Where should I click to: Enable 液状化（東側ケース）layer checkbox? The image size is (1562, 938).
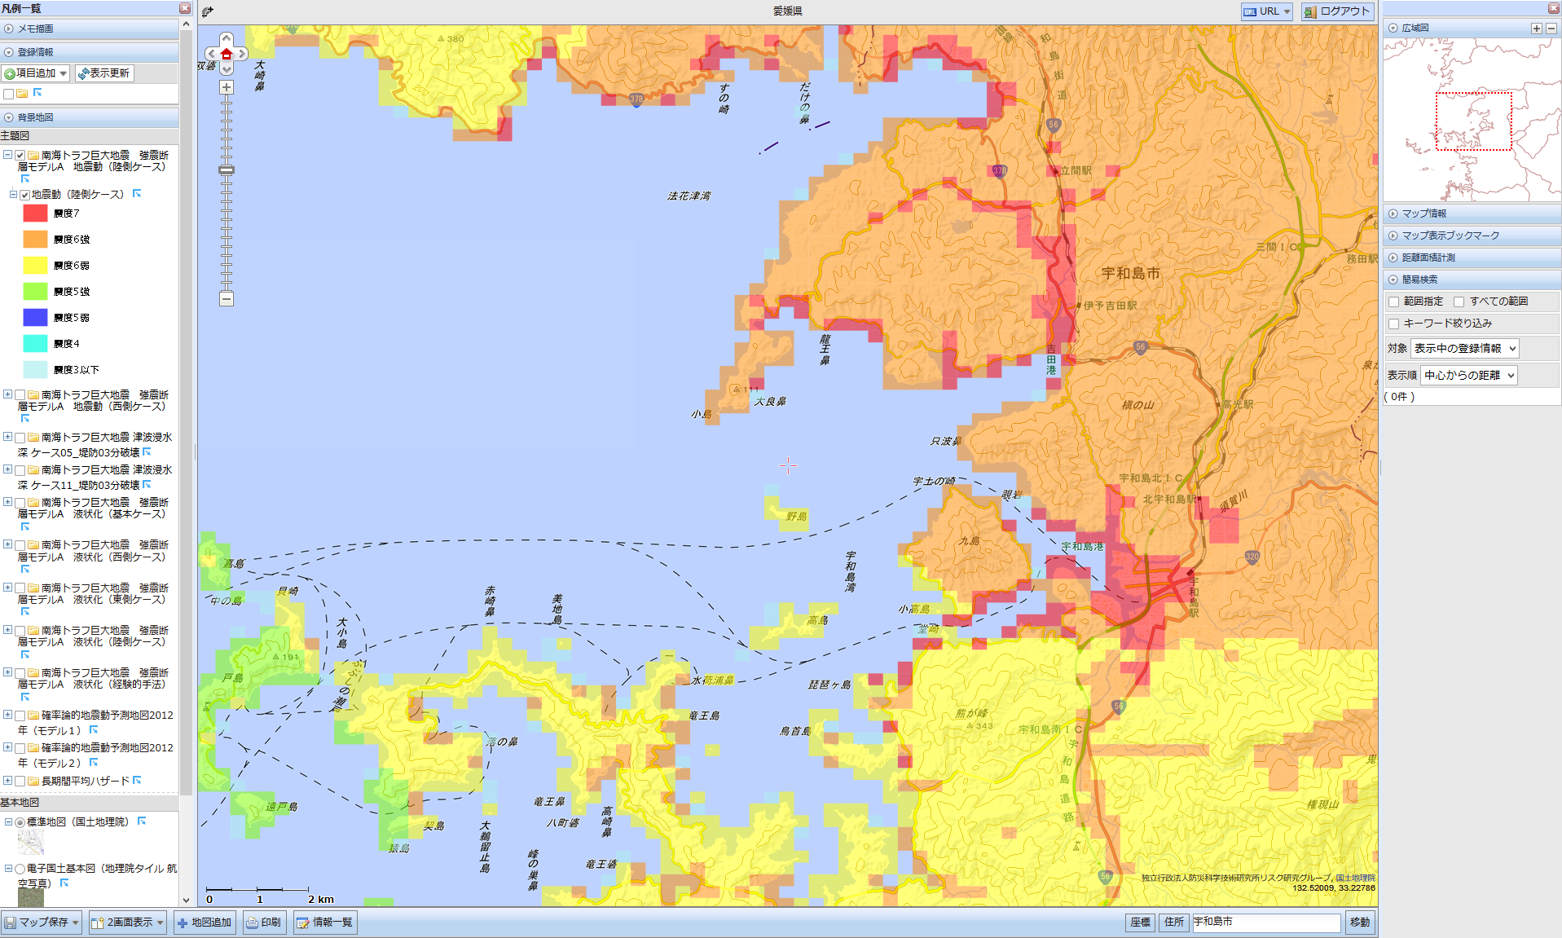[20, 588]
